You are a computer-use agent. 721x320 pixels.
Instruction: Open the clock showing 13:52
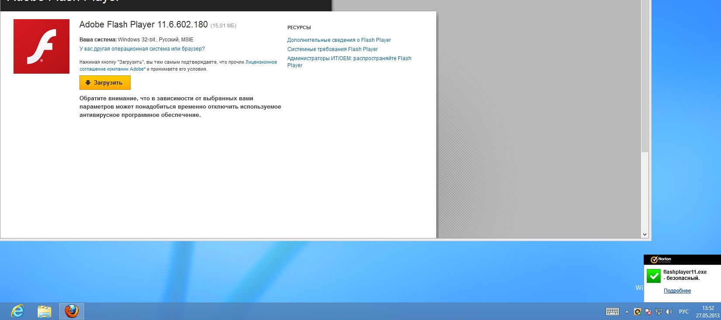click(x=707, y=312)
